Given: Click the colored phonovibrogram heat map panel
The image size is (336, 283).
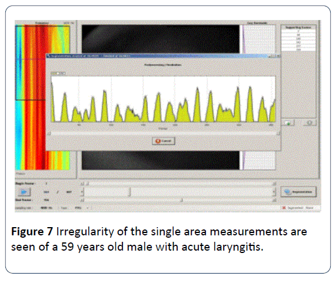Looking at the screenshot, I should [x=42, y=98].
